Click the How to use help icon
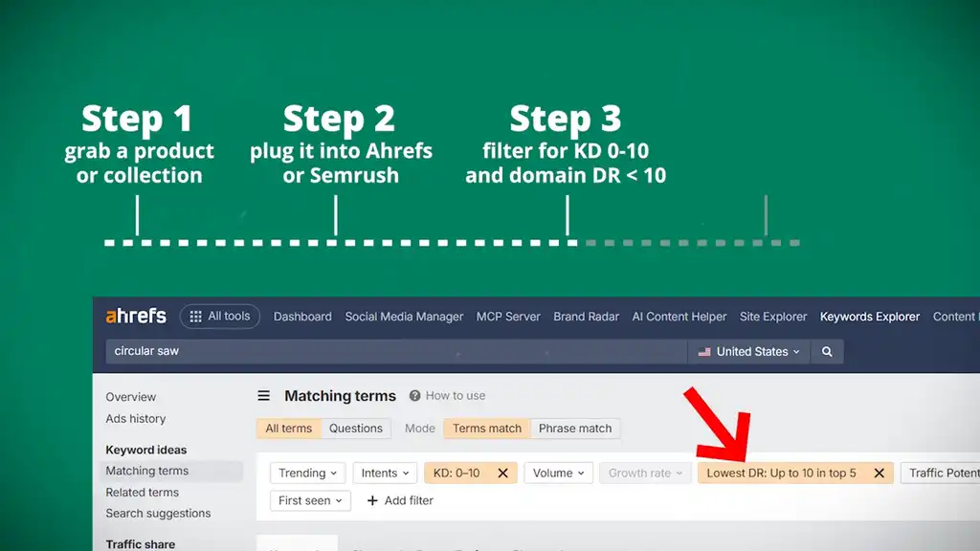This screenshot has height=551, width=980. pos(414,395)
